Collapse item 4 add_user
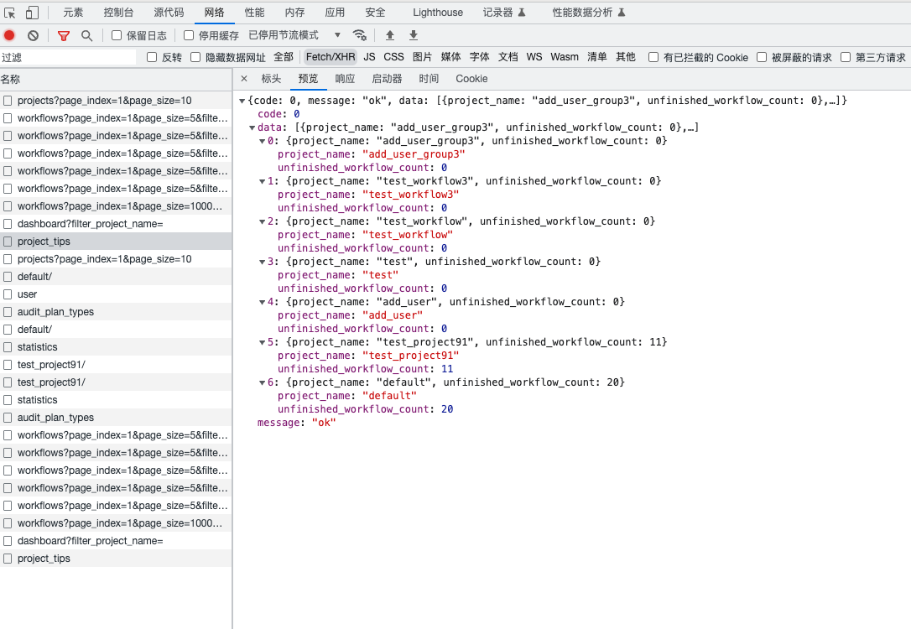Image resolution: width=911 pixels, height=629 pixels. point(262,302)
